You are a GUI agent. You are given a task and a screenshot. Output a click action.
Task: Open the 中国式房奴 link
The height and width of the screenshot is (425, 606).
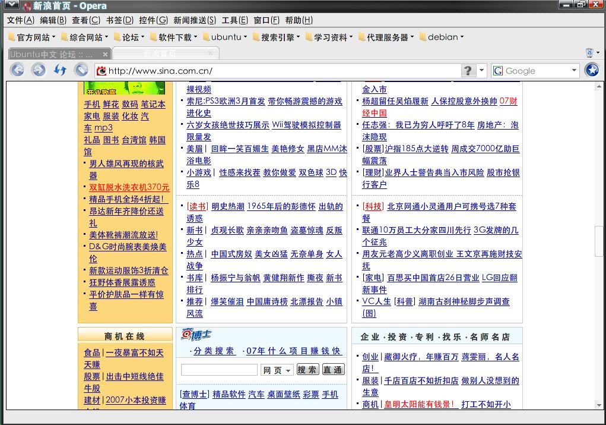(x=231, y=254)
